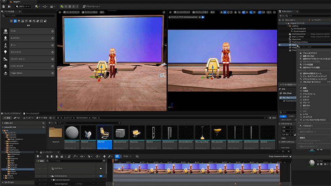Select the Basic category in Place Actors
This screenshot has width=331, height=186.
pyautogui.click(x=15, y=21)
